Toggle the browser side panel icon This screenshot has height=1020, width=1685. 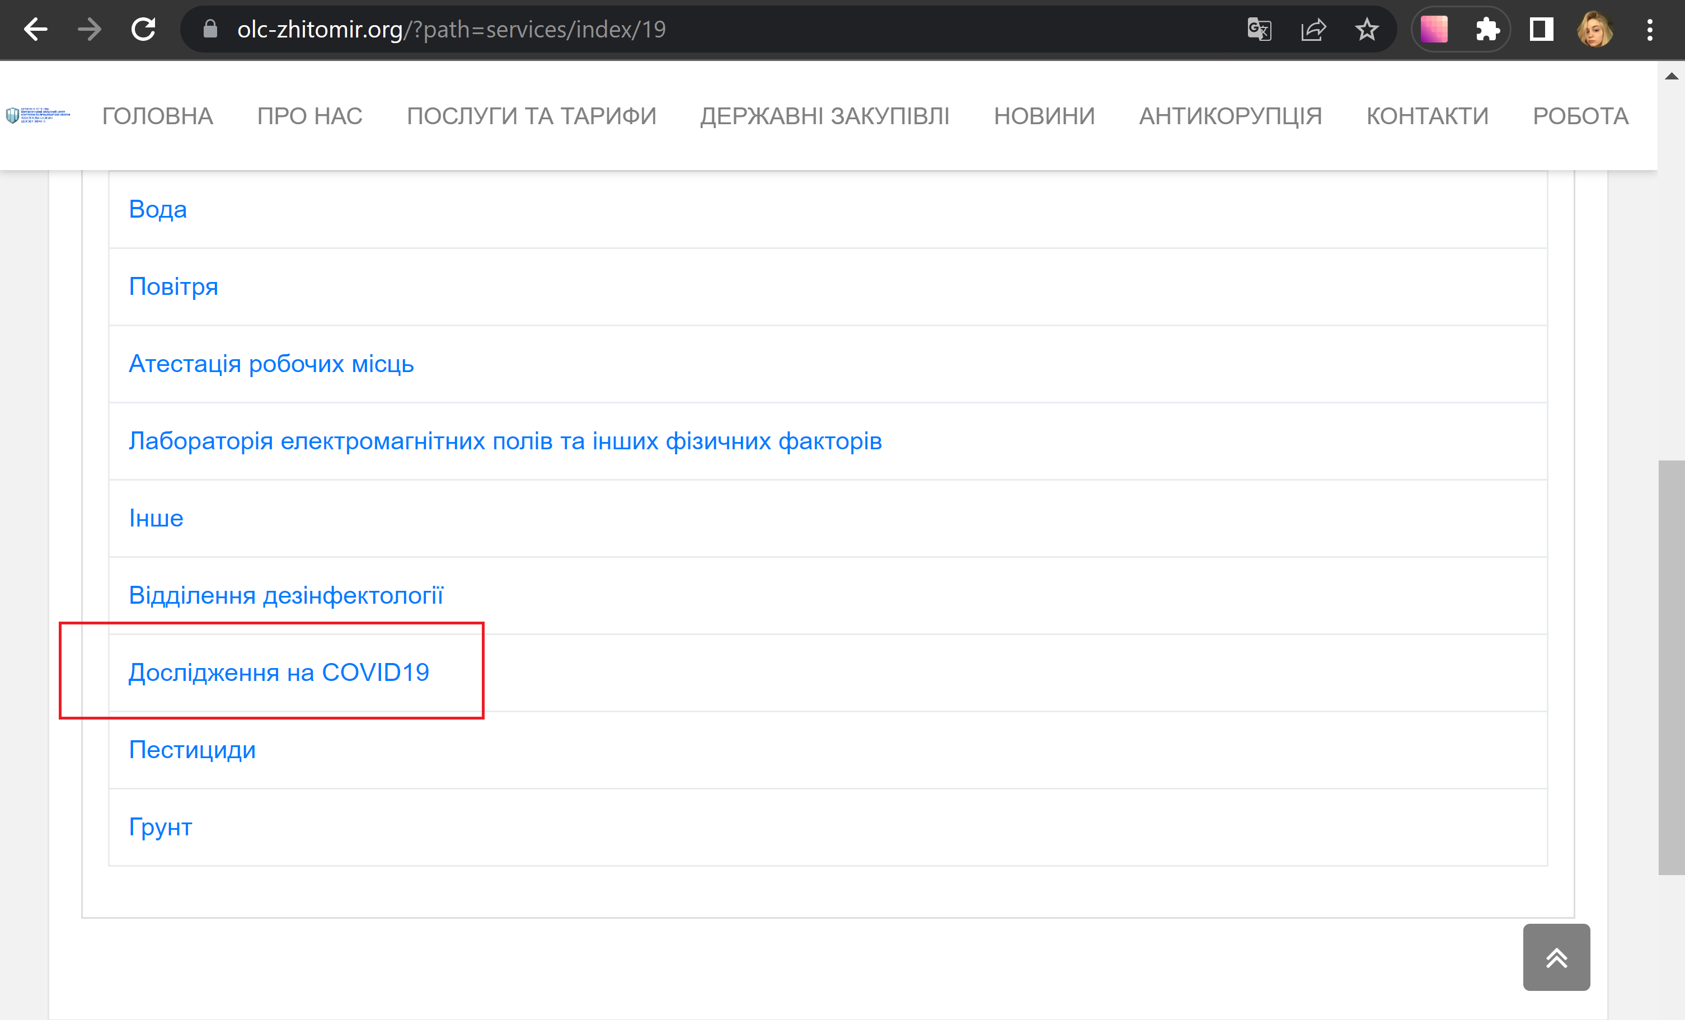coord(1541,30)
